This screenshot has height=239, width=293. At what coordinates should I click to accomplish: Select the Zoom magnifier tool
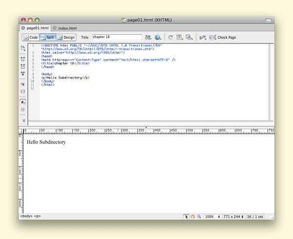[x=199, y=216]
